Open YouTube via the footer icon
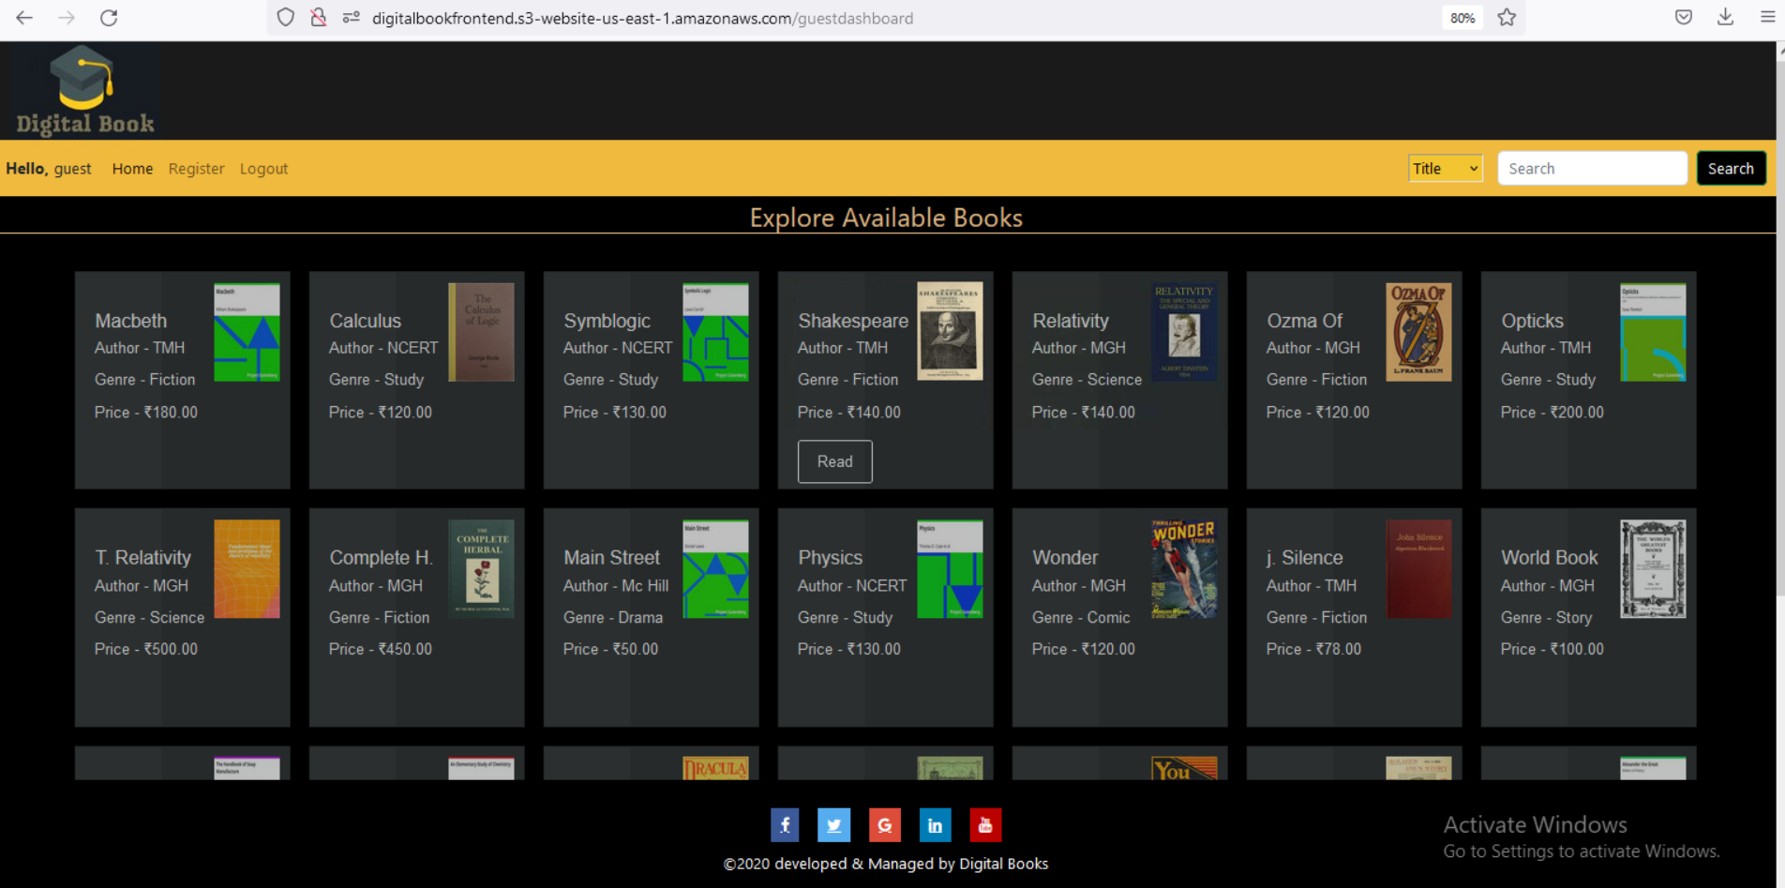This screenshot has width=1785, height=888. click(985, 825)
